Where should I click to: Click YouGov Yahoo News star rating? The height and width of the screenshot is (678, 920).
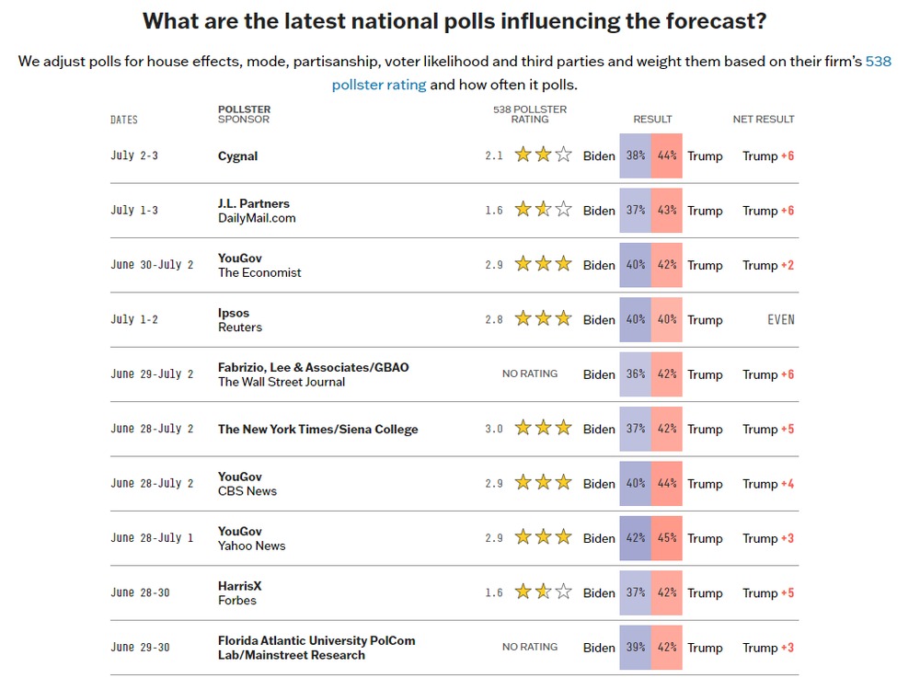[x=544, y=537]
